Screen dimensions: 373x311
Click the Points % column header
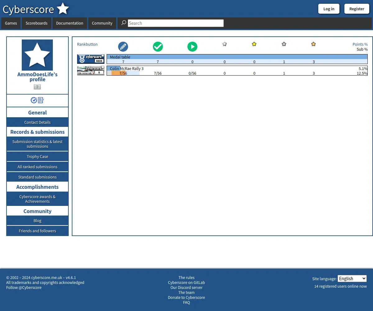[360, 44]
